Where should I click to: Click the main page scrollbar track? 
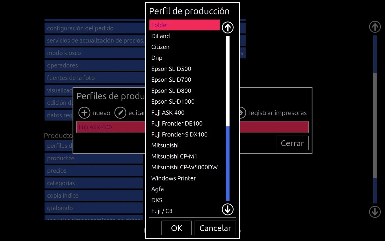[375, 119]
